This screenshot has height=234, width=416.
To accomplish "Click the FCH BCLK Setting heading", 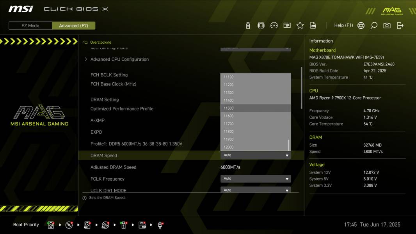I will pyautogui.click(x=109, y=75).
